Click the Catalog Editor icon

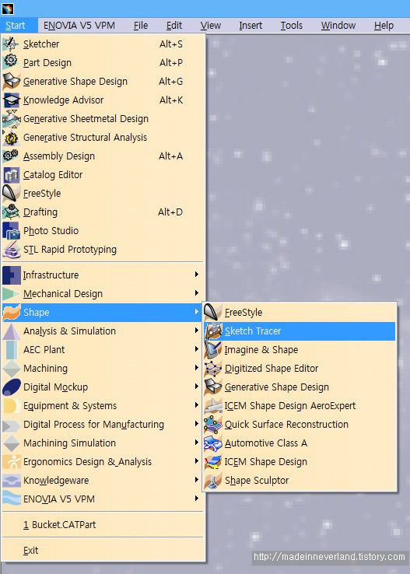point(11,175)
